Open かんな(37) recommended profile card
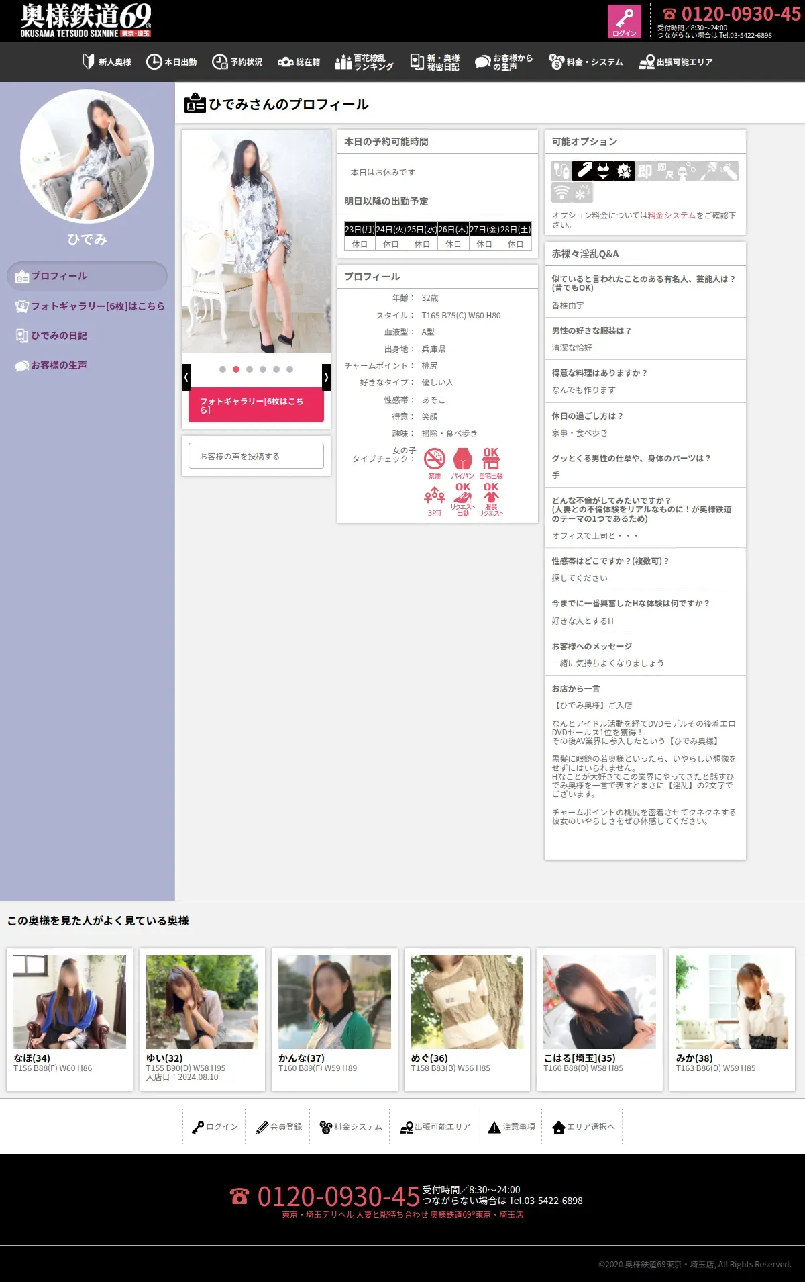Screen dimensions: 805x1282 335,1019
